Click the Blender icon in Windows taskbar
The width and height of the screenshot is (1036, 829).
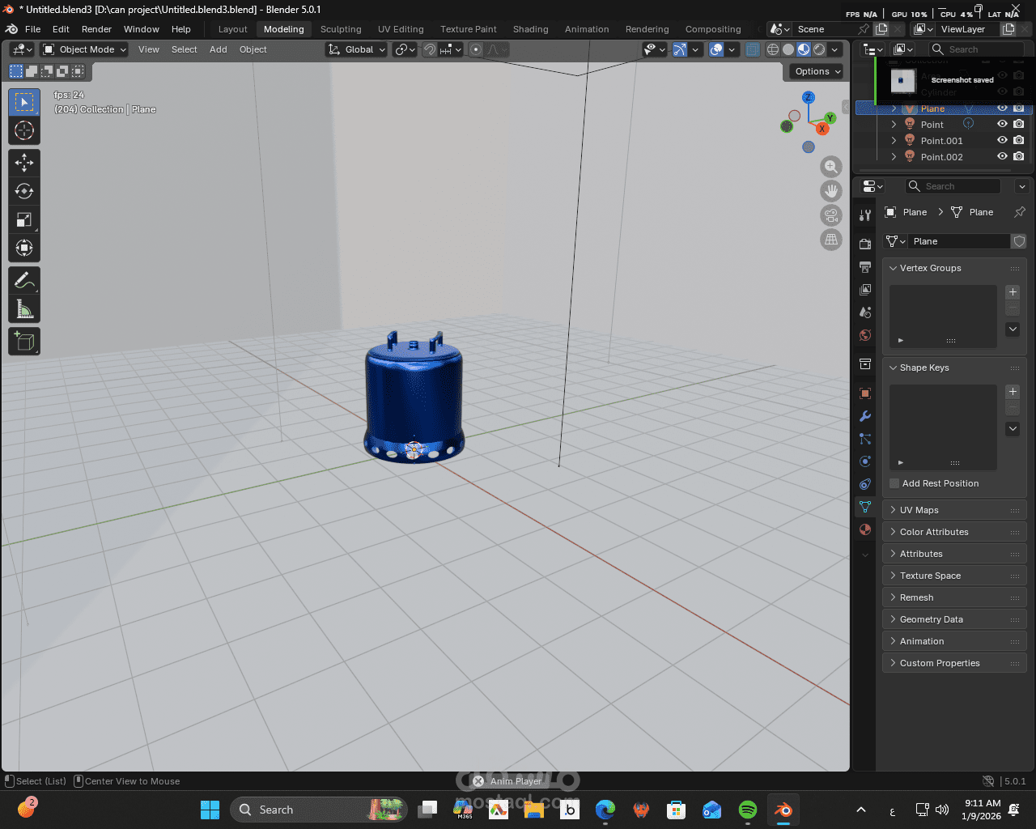pos(783,810)
